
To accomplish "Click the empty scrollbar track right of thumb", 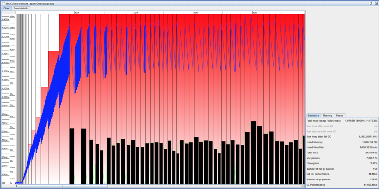I will [x=205, y=186].
